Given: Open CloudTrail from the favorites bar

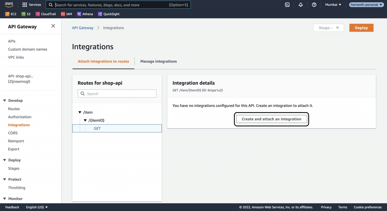Looking at the screenshot, I should 46,14.
